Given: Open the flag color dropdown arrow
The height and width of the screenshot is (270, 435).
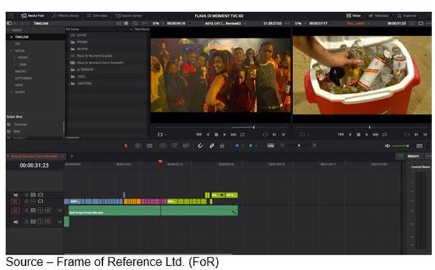Looking at the screenshot, I should point(242,145).
